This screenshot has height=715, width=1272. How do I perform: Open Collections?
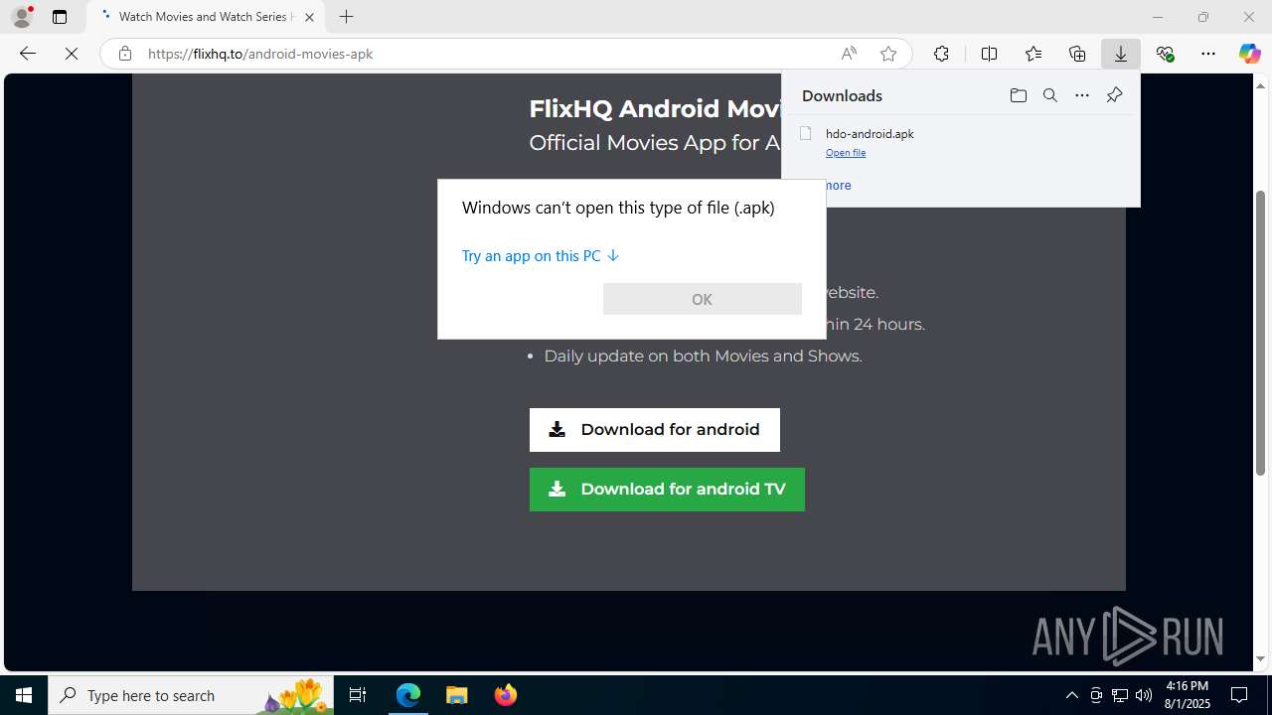click(x=1077, y=54)
